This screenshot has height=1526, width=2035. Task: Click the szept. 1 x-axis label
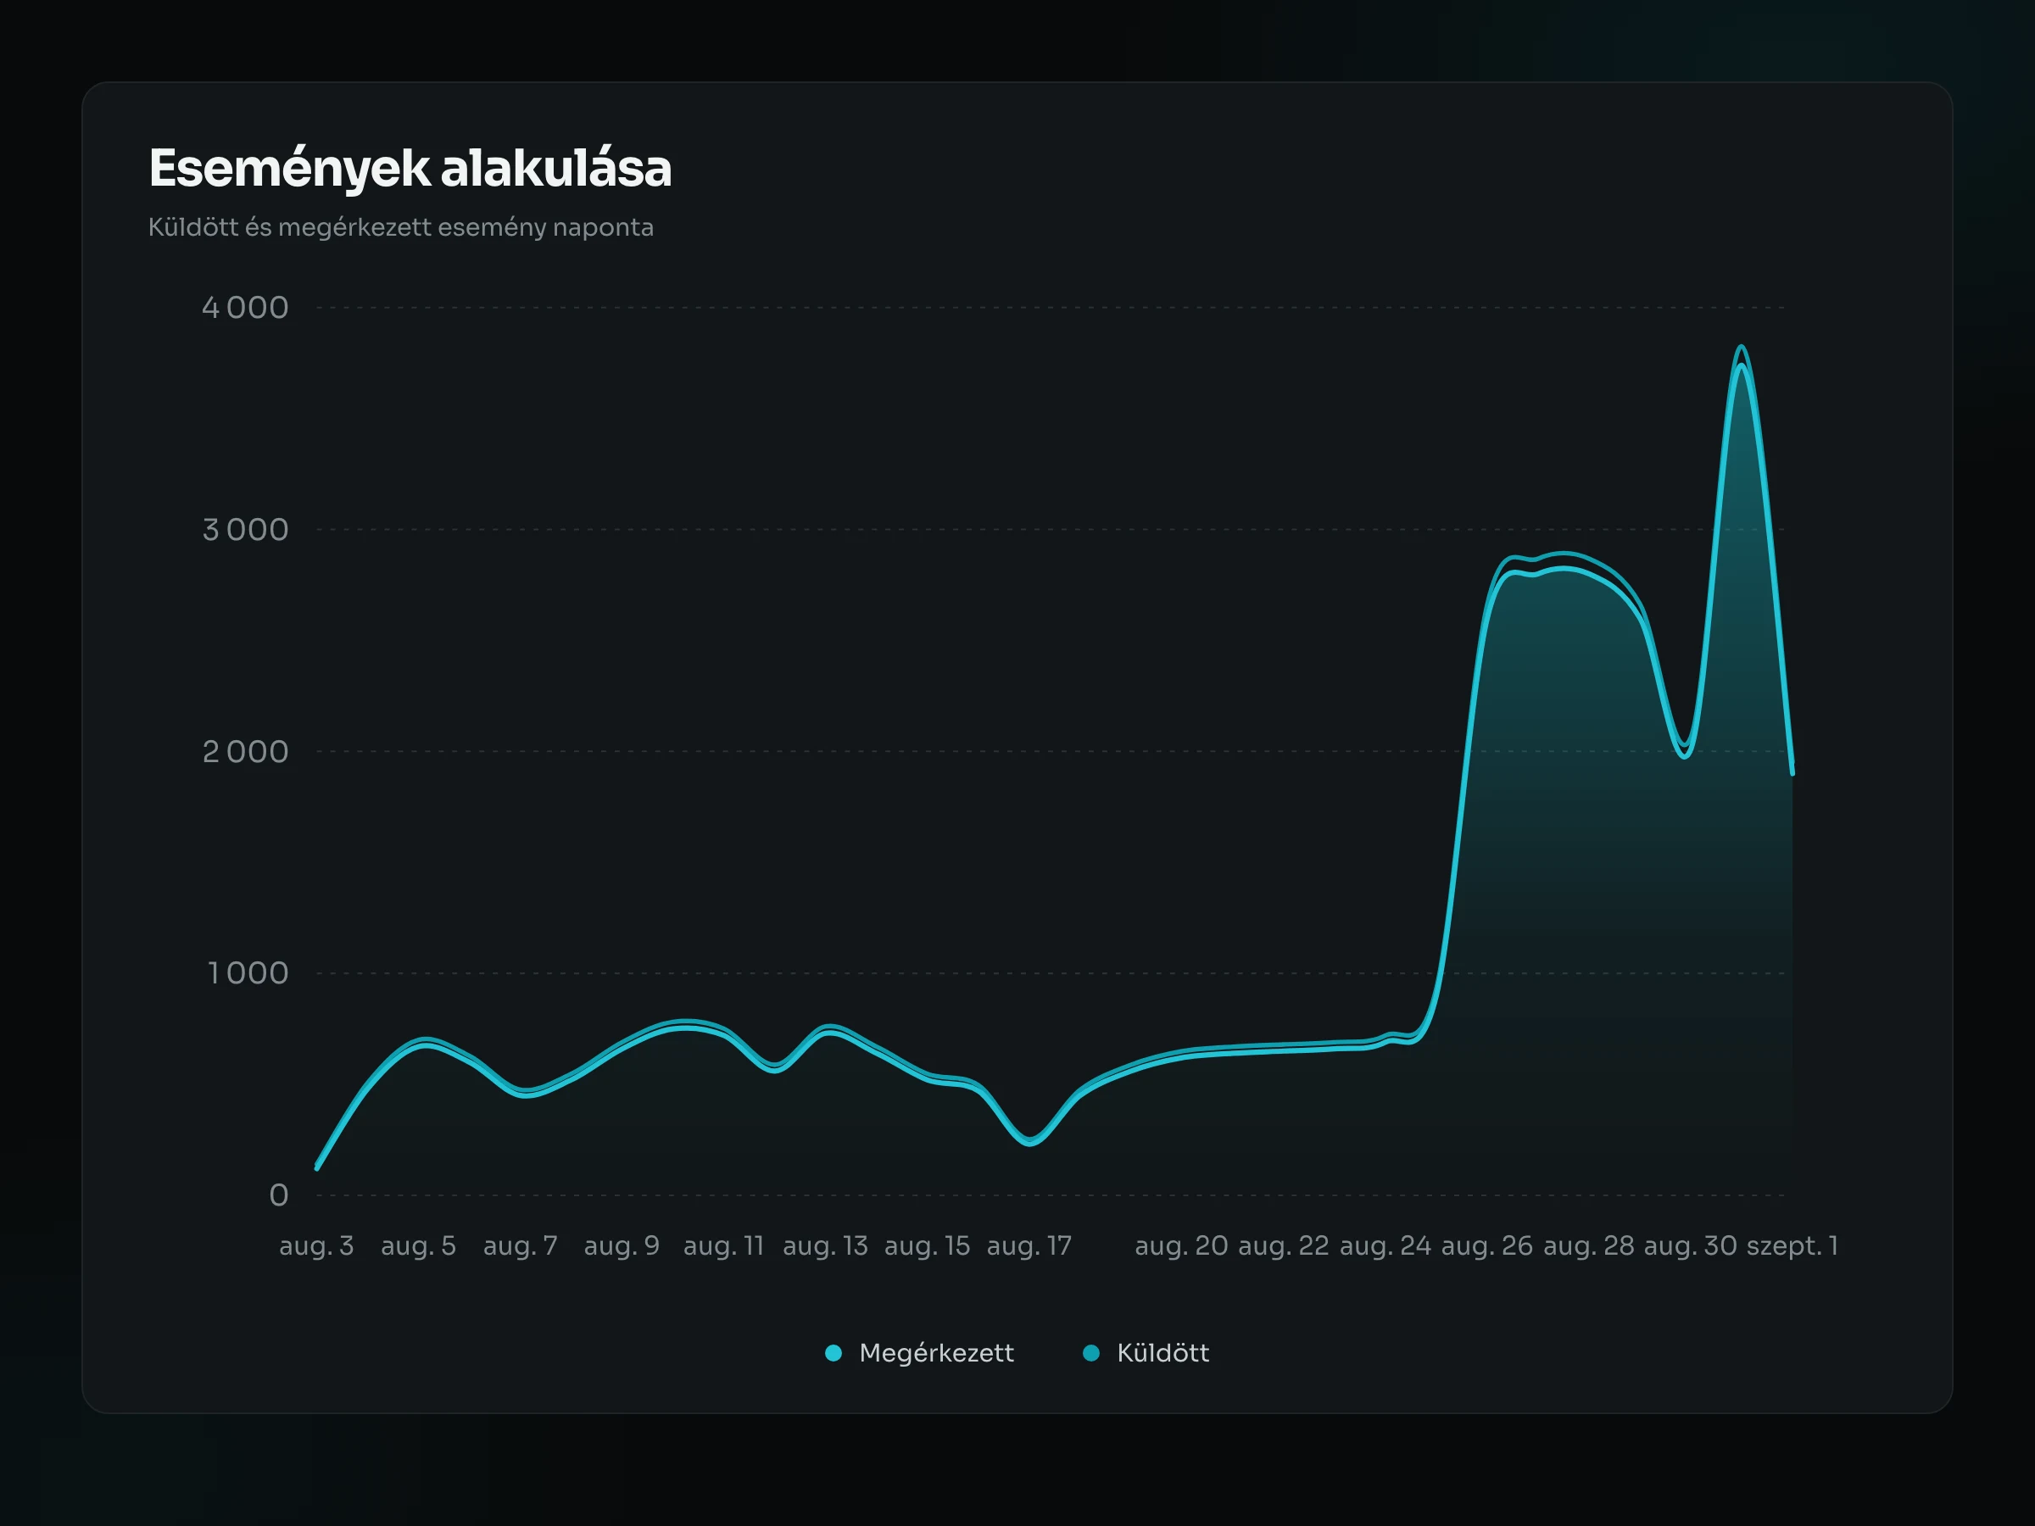[1792, 1245]
